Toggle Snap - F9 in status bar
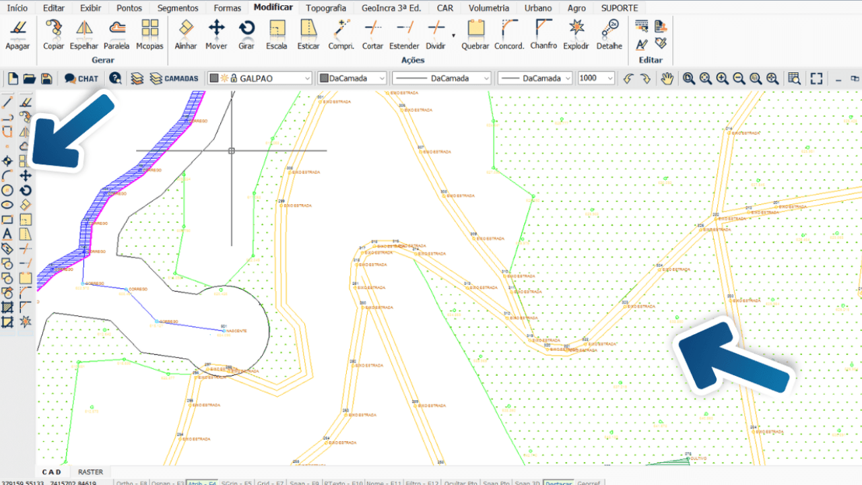 [306, 483]
